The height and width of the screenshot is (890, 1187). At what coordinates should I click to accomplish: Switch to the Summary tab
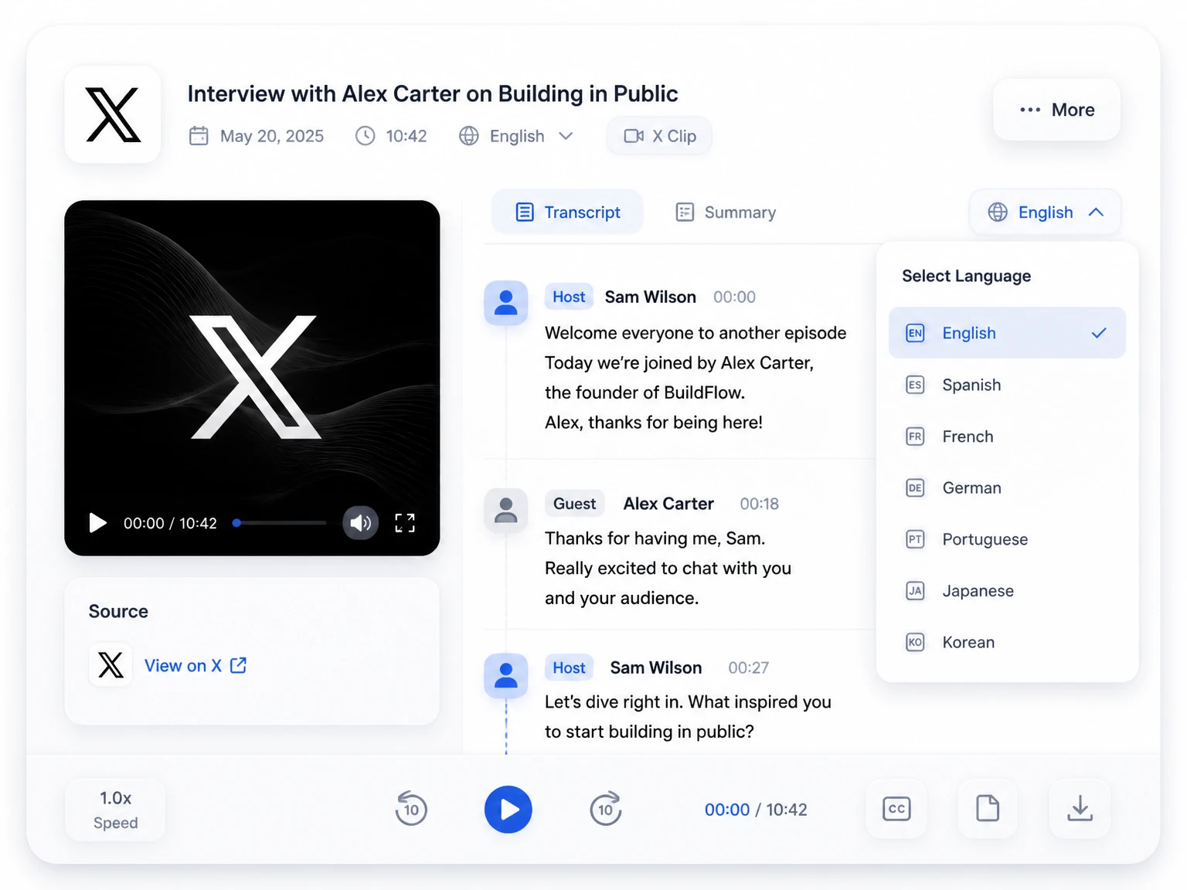coord(725,212)
